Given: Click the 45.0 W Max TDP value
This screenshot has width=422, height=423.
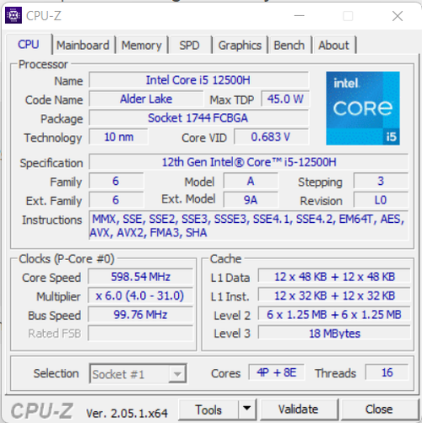Looking at the screenshot, I should [x=285, y=99].
